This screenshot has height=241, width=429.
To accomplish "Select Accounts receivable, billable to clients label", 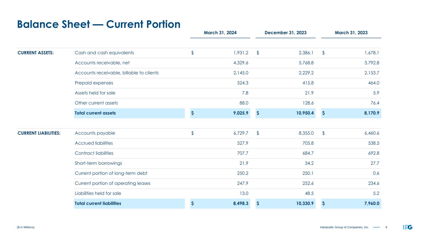I will pos(117,73).
